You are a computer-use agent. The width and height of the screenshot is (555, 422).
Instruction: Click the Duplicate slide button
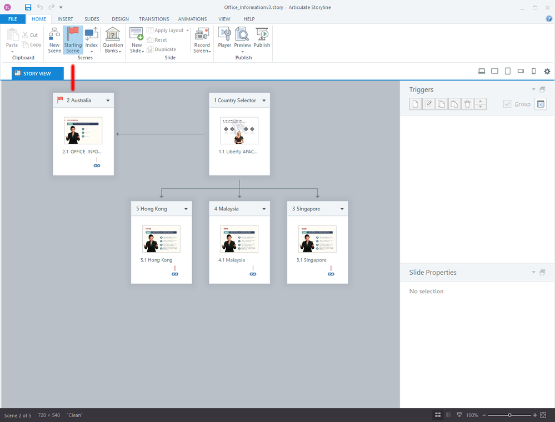(x=161, y=49)
